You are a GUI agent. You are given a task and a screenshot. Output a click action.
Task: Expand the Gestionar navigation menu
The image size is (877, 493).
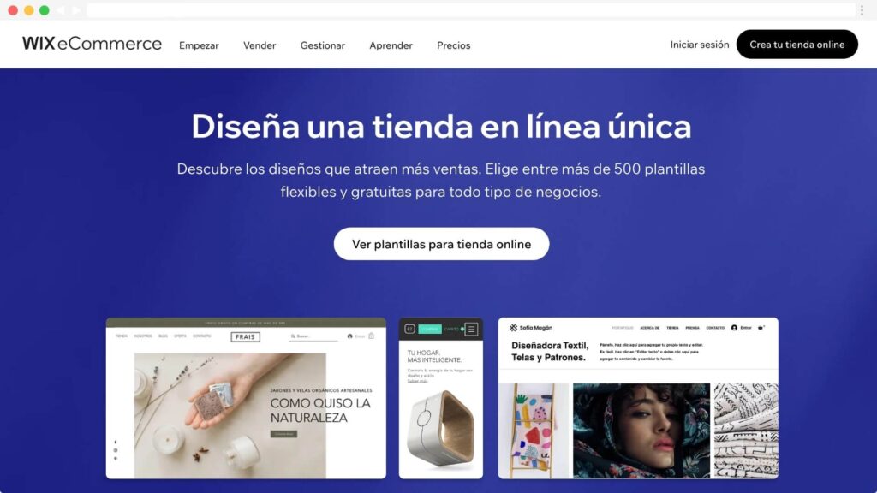pyautogui.click(x=323, y=45)
